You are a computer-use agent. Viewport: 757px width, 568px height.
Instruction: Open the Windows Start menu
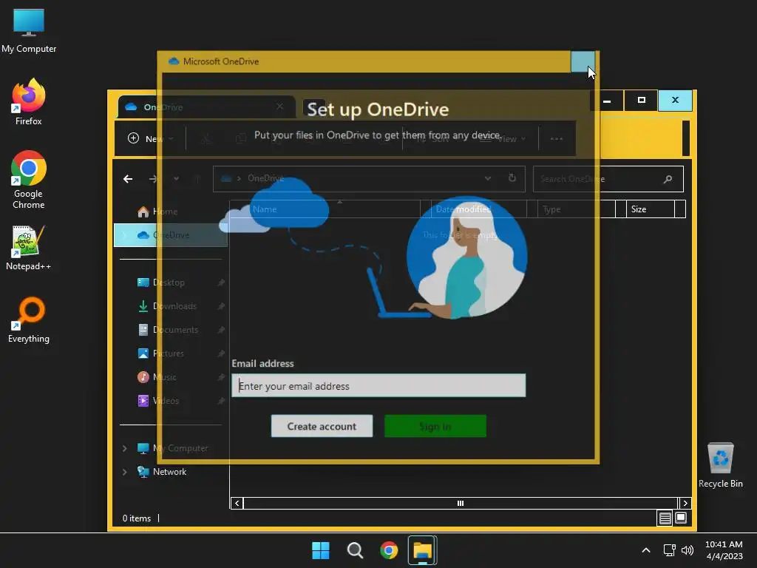321,550
